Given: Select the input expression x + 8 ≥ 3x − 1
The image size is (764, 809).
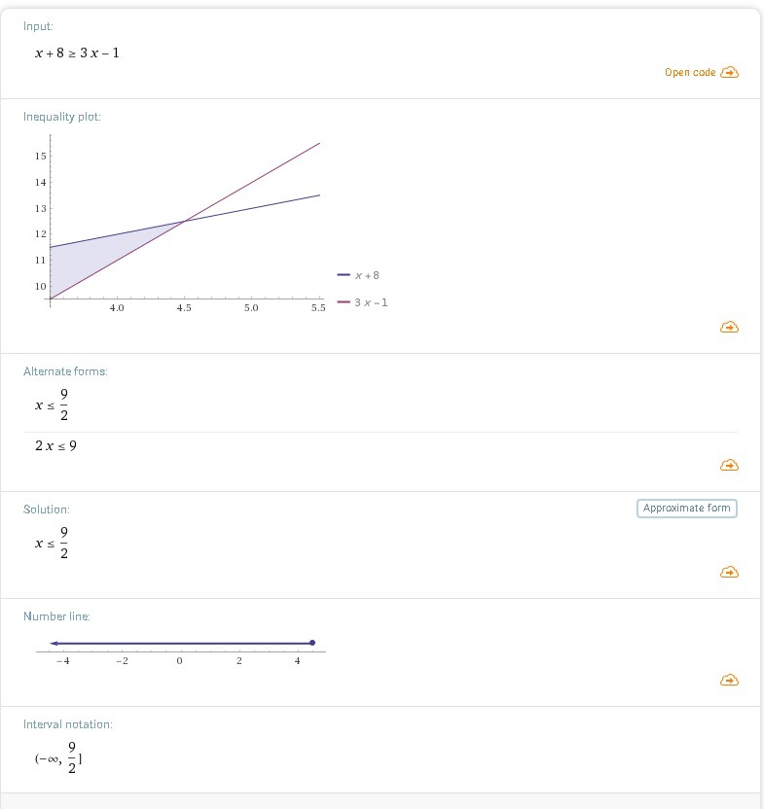Looking at the screenshot, I should 78,53.
